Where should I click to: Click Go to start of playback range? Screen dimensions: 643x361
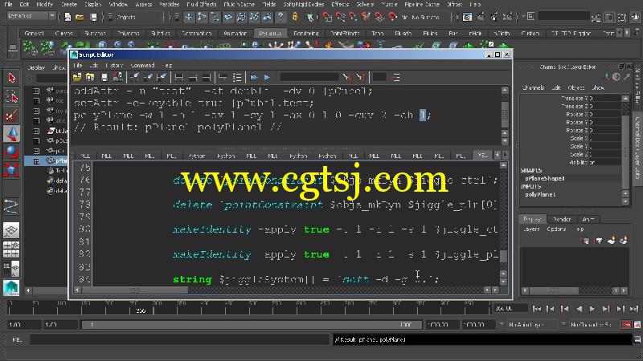pos(537,309)
